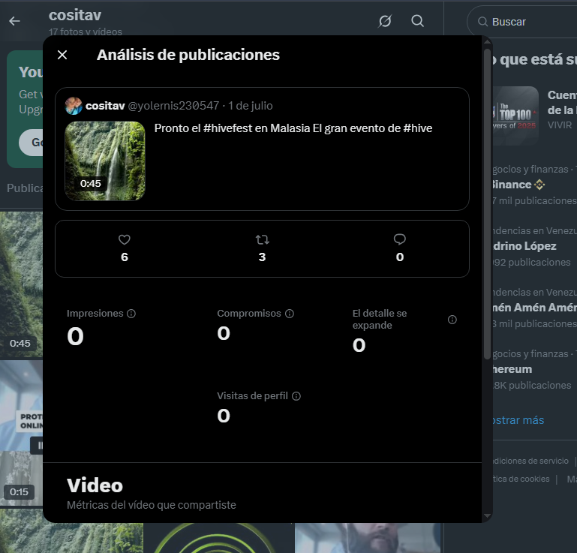Open the Política de cookies footer link
Viewport: 577px width, 553px height.
pos(521,479)
